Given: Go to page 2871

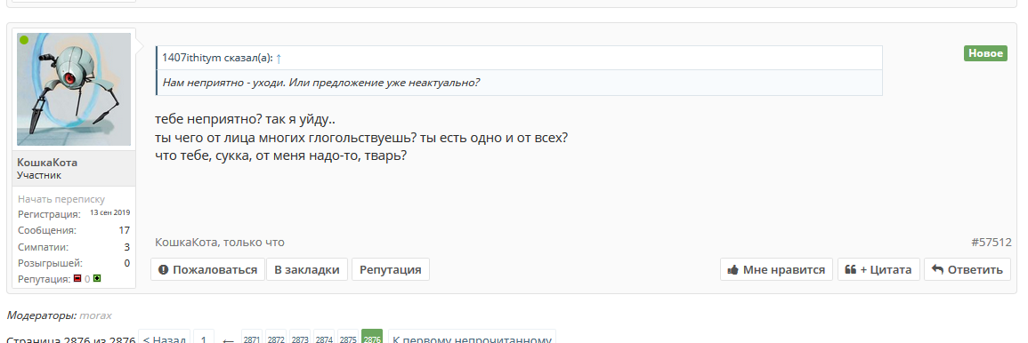Looking at the screenshot, I should click(x=252, y=339).
